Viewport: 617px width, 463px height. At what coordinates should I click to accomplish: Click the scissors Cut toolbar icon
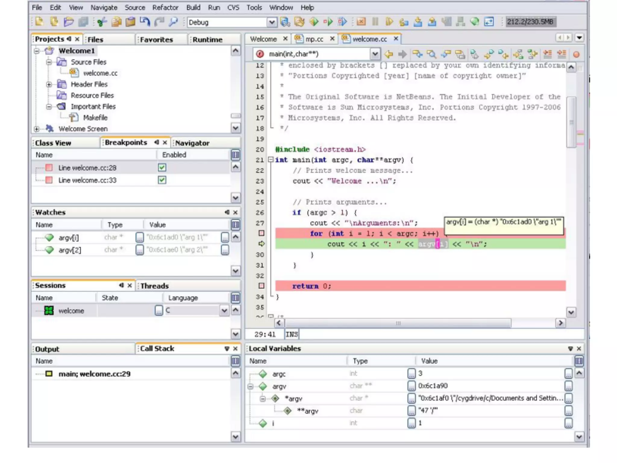(x=102, y=22)
